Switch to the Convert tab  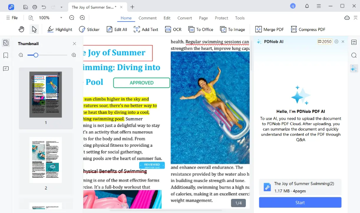(184, 18)
